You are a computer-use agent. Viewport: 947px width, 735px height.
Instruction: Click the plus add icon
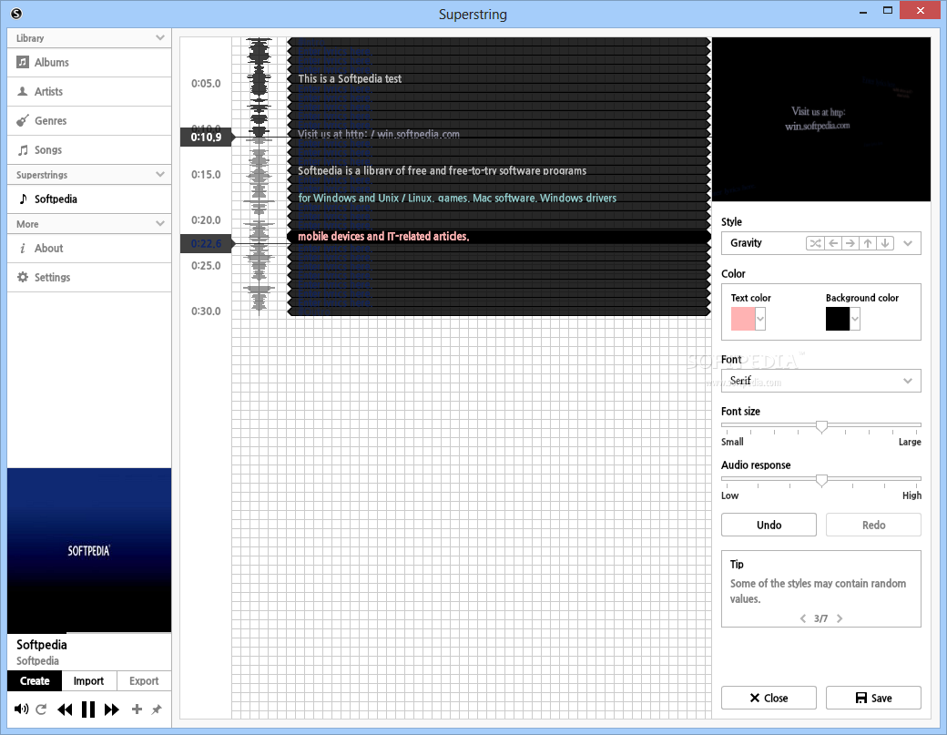click(x=137, y=709)
